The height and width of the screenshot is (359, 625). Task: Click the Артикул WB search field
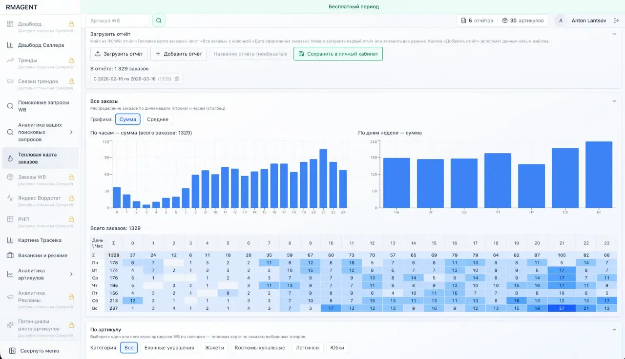coord(118,20)
